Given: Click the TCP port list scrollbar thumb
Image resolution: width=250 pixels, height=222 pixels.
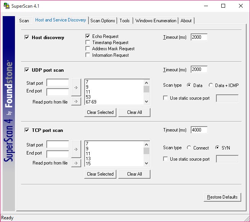Looking at the screenshot, I should click(146, 151).
